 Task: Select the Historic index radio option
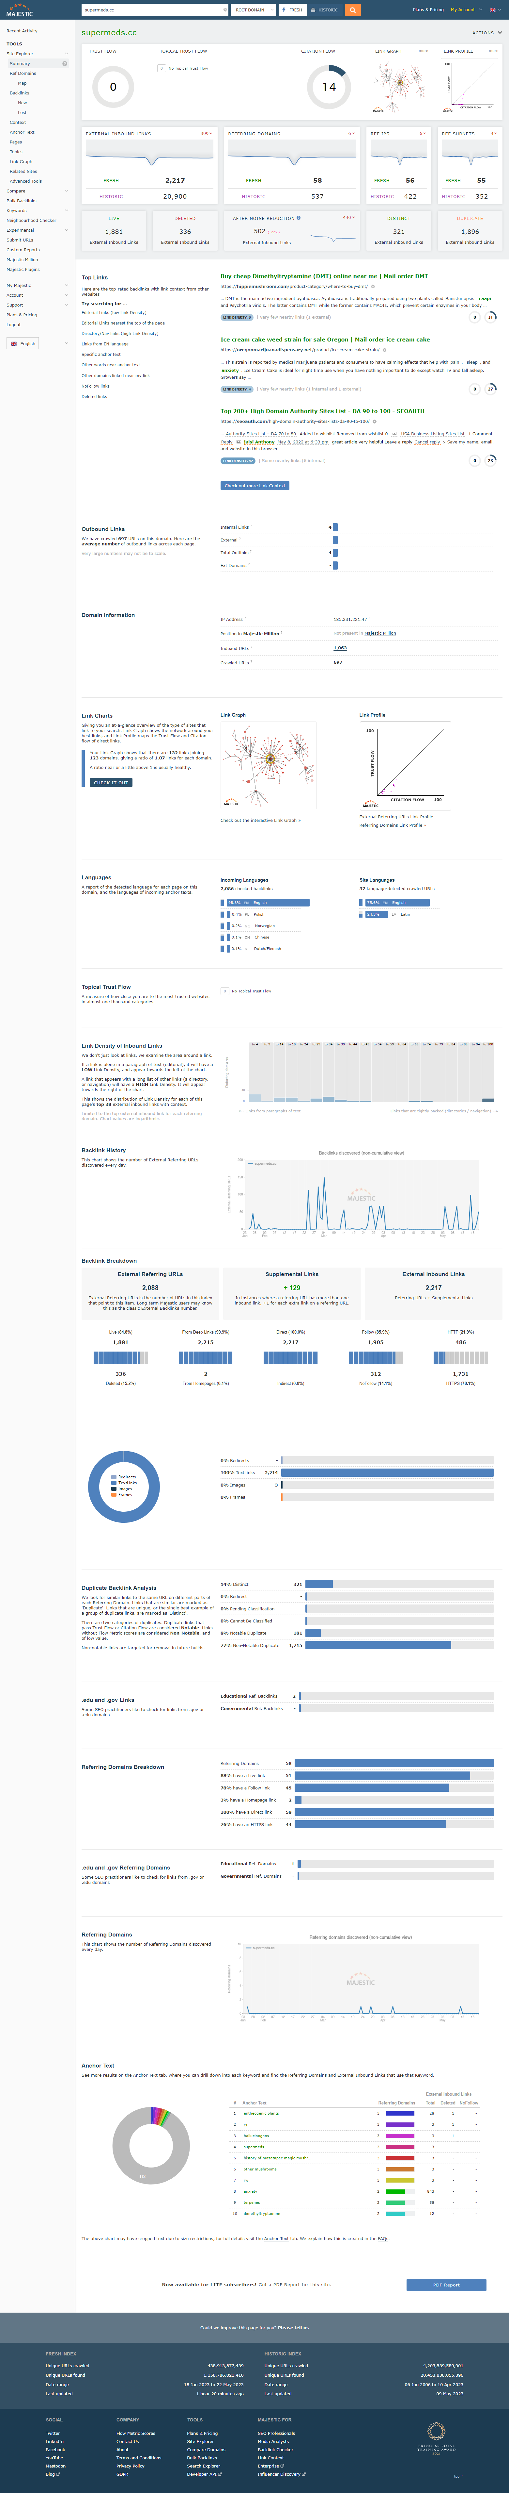pos(325,10)
